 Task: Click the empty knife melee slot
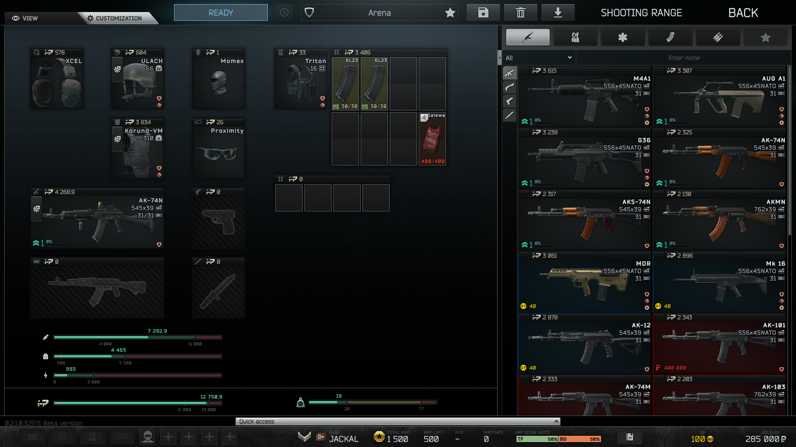[x=218, y=288]
